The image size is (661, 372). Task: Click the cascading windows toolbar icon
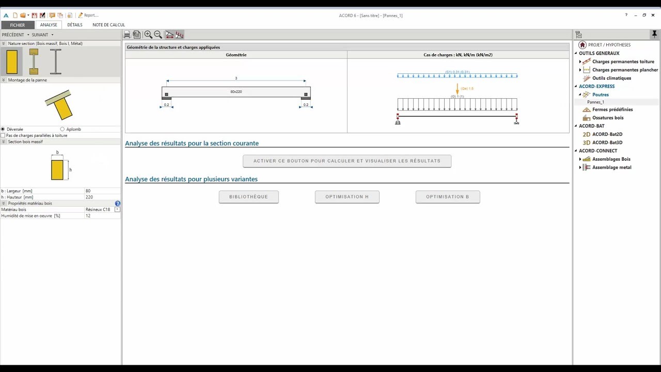point(60,16)
